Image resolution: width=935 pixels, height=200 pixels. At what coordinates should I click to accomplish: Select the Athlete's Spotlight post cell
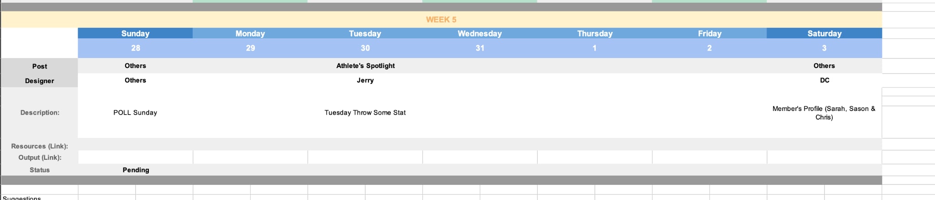point(365,66)
